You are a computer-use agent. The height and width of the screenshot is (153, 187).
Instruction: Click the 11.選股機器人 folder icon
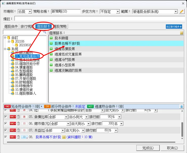point(13,94)
